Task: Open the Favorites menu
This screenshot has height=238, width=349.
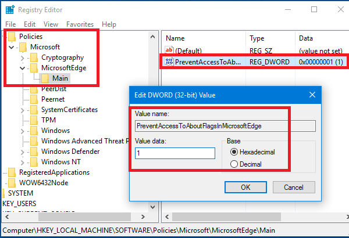Action: pyautogui.click(x=80, y=24)
